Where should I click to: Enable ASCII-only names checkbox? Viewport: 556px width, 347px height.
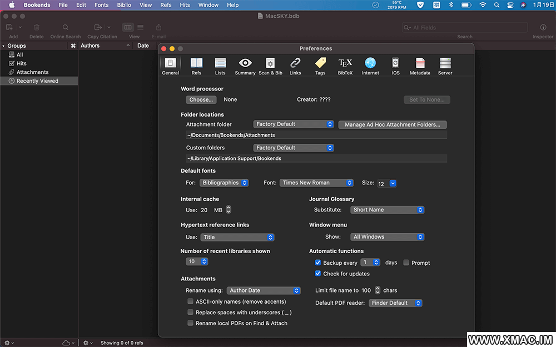pyautogui.click(x=191, y=301)
